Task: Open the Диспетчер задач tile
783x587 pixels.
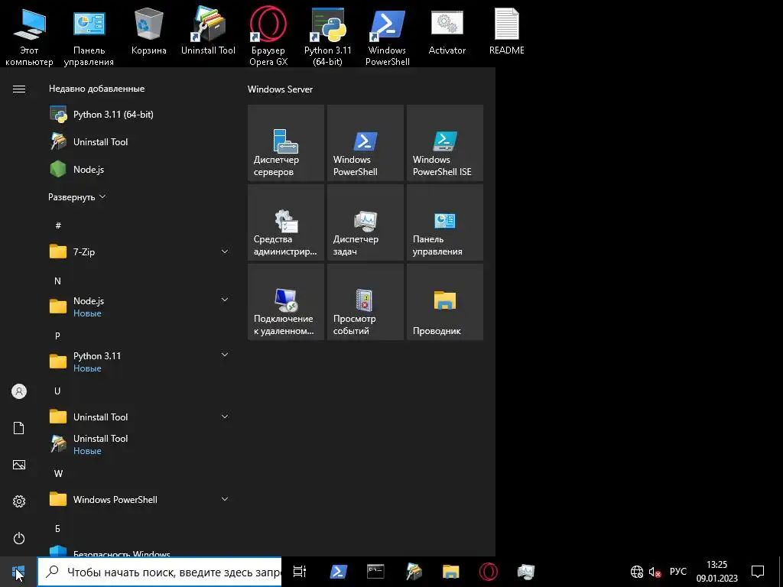Action: tap(365, 222)
